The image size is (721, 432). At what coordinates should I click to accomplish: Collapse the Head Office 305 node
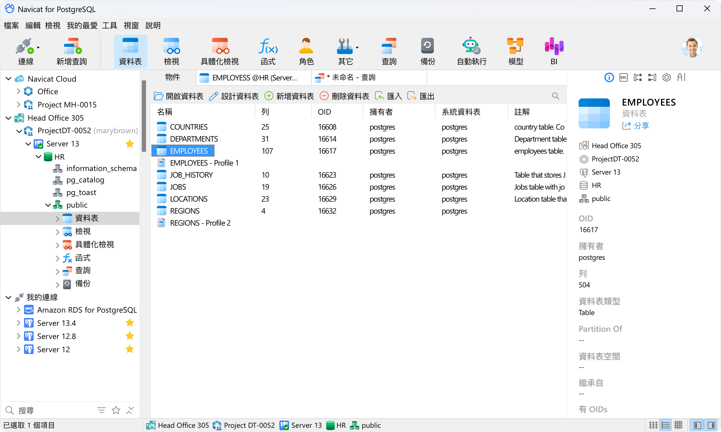coord(8,118)
